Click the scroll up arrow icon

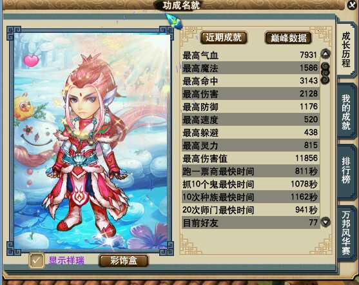325,54
